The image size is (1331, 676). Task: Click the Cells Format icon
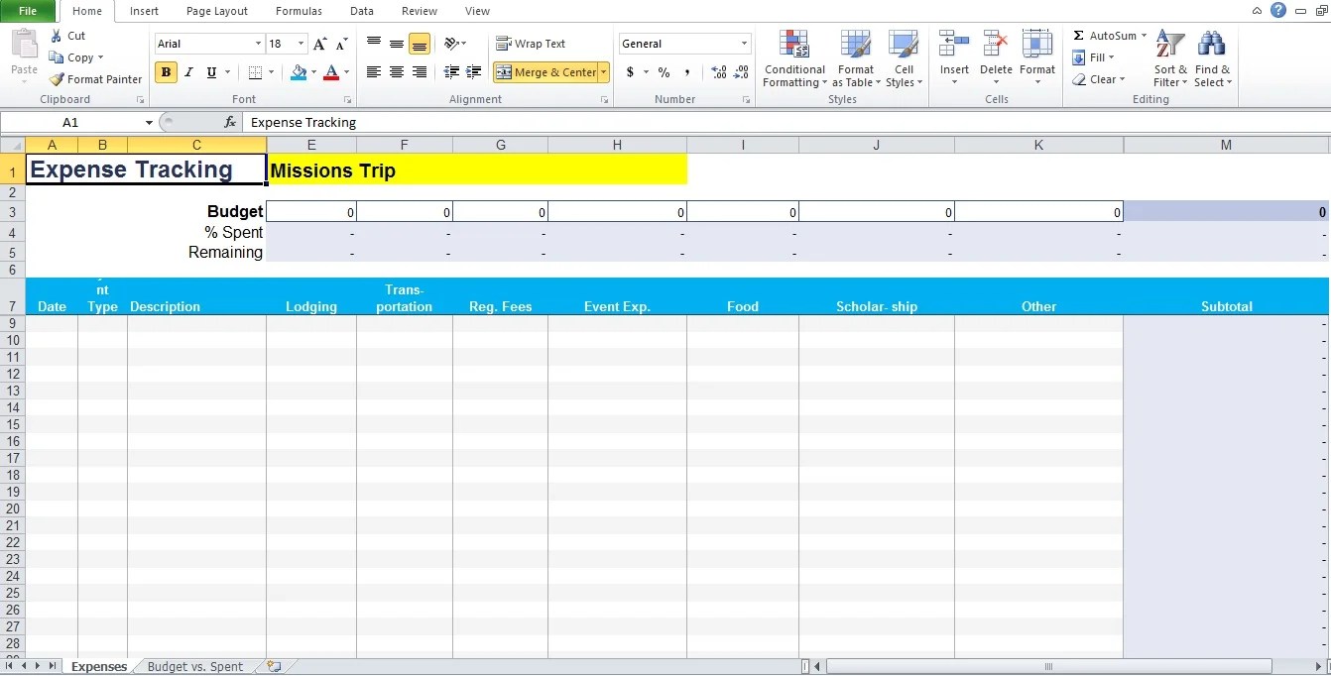click(1037, 45)
